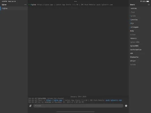The width and height of the screenshot is (151, 113).
Task: Select user Andy in Users list
Action: tap(132, 31)
